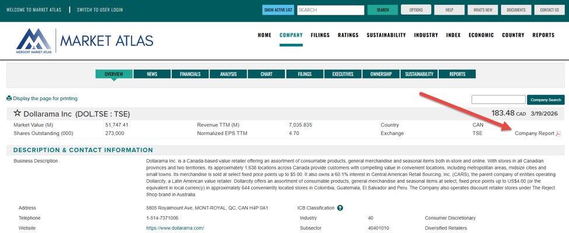Viewport: 569px width, 233px height.
Task: Click telephone number 1-514-7371006
Action: (x=162, y=218)
